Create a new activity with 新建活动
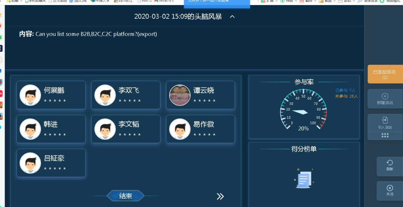The height and width of the screenshot is (207, 403). point(385,99)
